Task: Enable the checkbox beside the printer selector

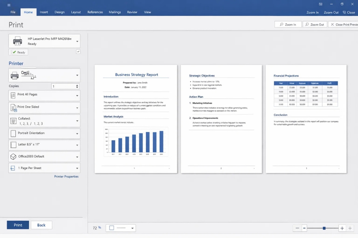Action: click(x=78, y=51)
